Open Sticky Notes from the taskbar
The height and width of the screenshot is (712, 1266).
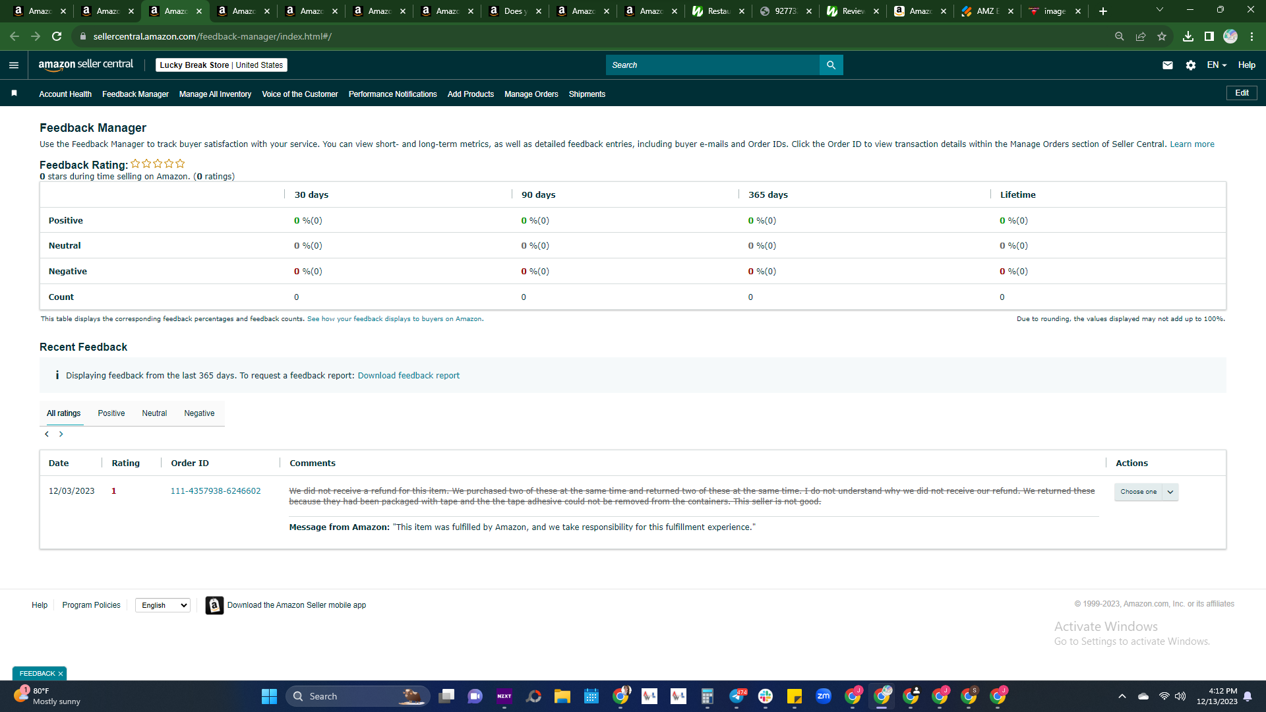click(x=795, y=696)
